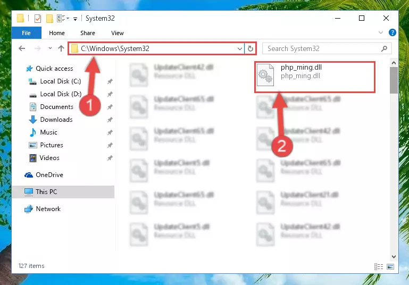
Task: Select the php_ming.dll file
Action: [x=314, y=77]
